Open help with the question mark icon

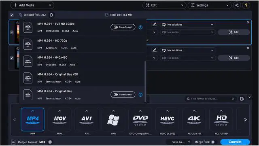coord(246,5)
